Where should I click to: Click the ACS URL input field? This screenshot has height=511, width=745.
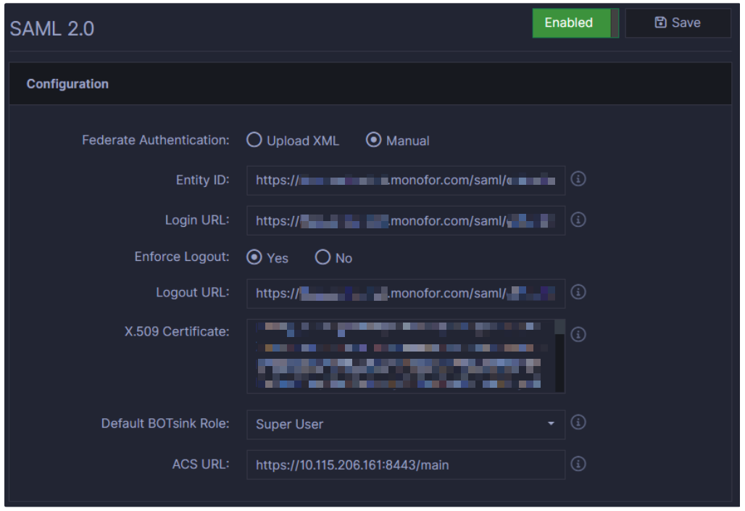pos(405,465)
